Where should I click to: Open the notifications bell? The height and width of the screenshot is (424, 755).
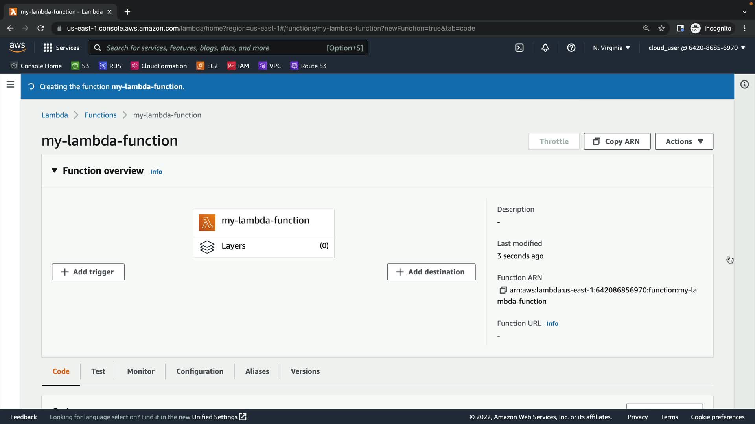click(545, 48)
